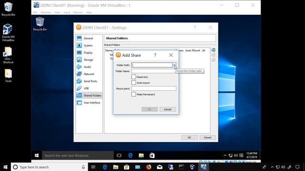
Task: Launch Firefox from the host taskbar
Action: click(x=149, y=167)
